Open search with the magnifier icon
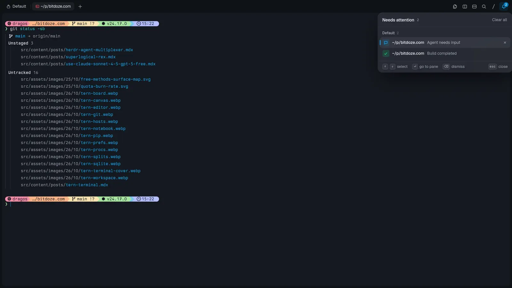Screen dimensions: 512x288 (484, 6)
